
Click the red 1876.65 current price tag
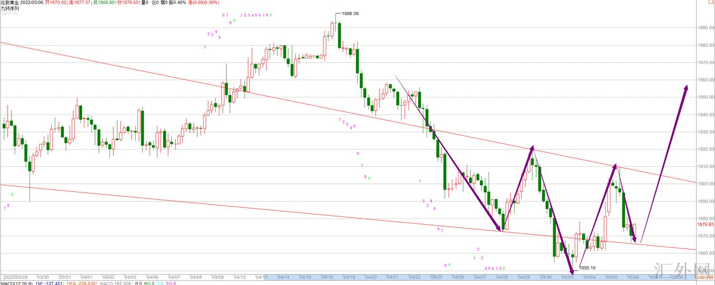(705, 224)
